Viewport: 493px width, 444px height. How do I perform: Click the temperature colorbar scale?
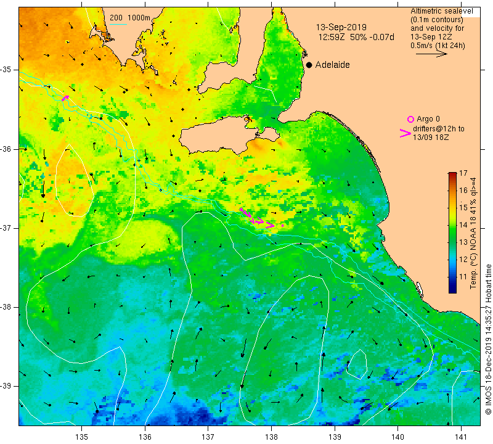point(452,232)
